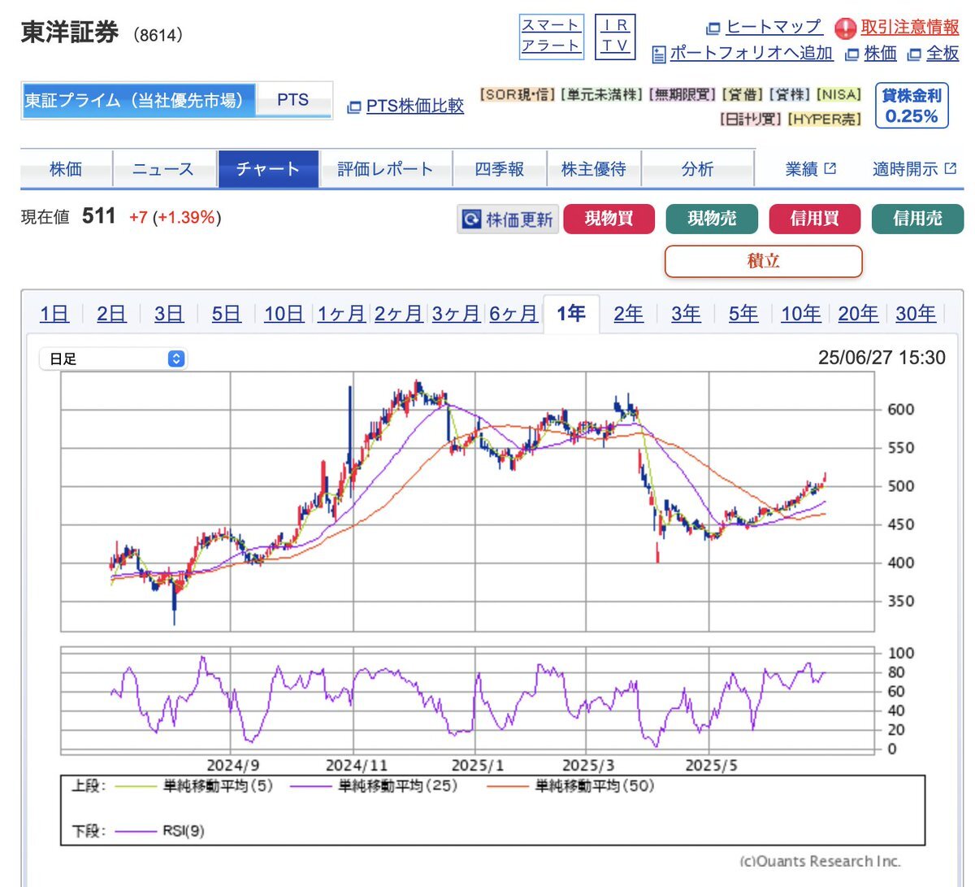Screen dimensions: 975x887
Task: Select the 10日 chart range
Action: [x=284, y=314]
